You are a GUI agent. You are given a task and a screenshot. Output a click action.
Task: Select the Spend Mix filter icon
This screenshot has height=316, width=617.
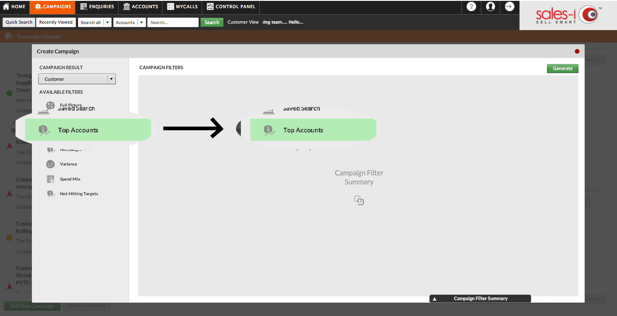[x=50, y=179]
